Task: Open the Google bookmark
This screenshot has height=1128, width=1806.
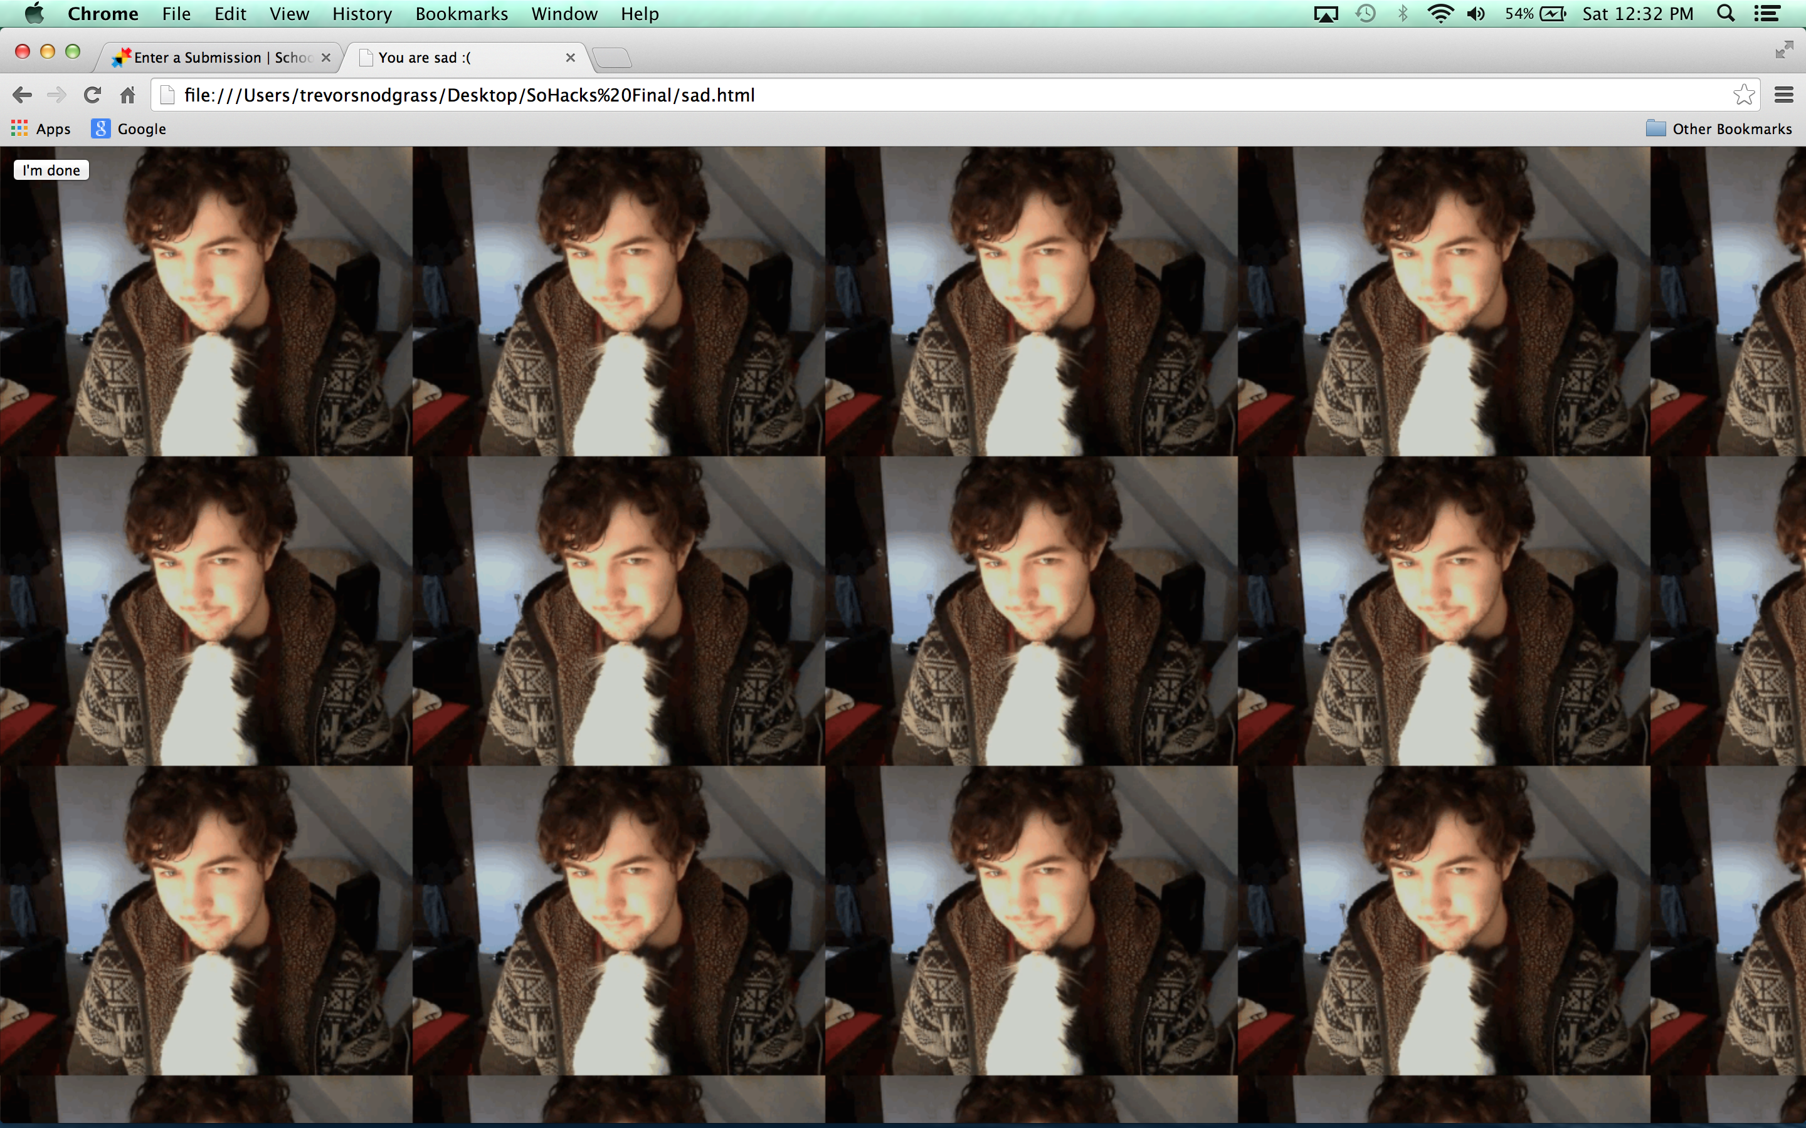Action: pyautogui.click(x=129, y=128)
